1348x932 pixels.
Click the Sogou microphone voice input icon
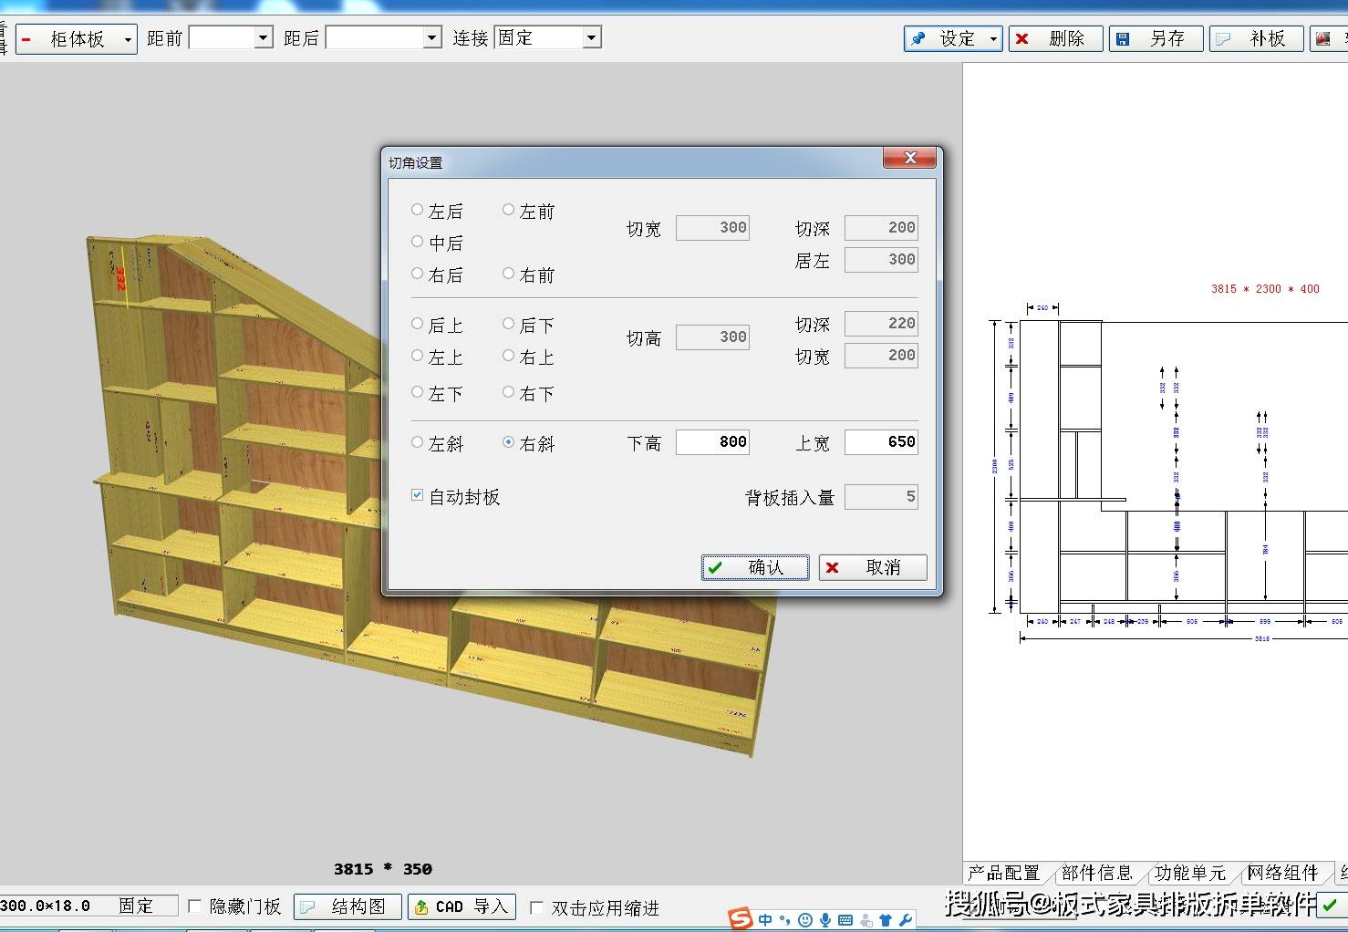pyautogui.click(x=824, y=919)
